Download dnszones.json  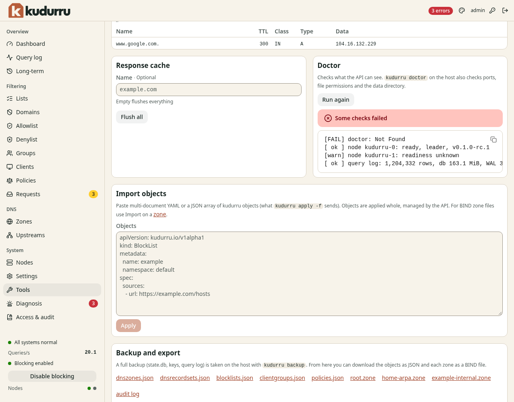pyautogui.click(x=135, y=378)
